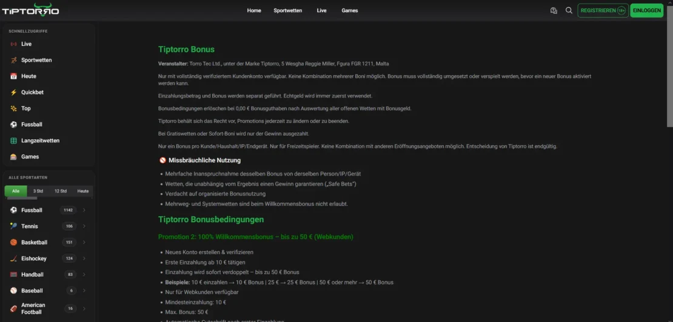
Task: Click the Tennis racket icon
Action: click(14, 226)
